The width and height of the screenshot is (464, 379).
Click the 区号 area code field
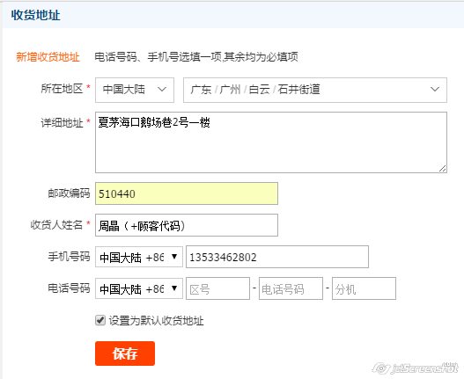click(x=217, y=288)
